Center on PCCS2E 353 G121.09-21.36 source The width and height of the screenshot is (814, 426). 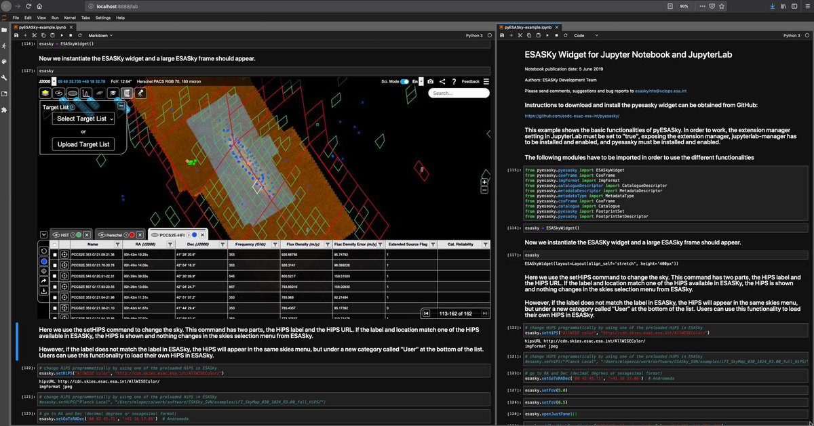pyautogui.click(x=64, y=255)
